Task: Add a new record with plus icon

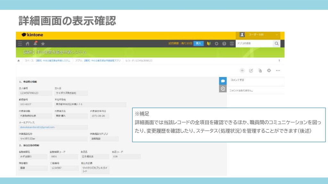Action: click(242, 71)
